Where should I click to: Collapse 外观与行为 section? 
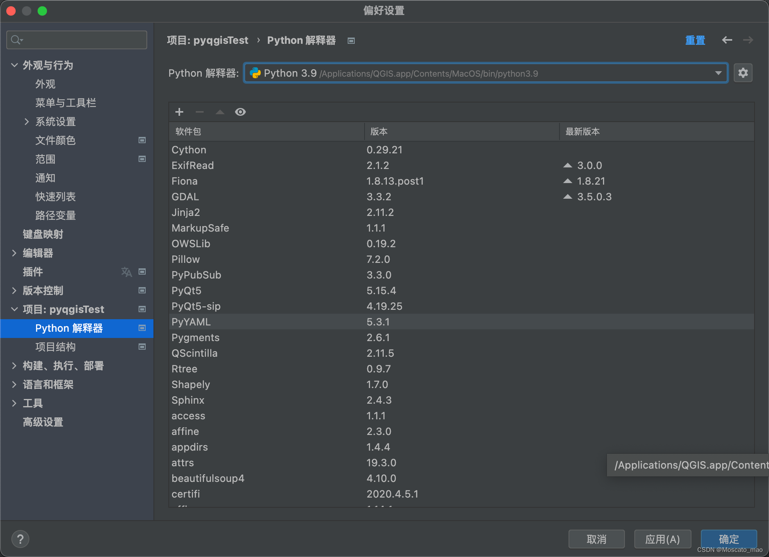(14, 65)
